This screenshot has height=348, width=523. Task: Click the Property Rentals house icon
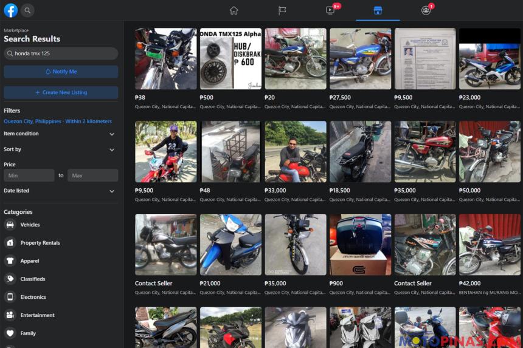[x=10, y=243]
